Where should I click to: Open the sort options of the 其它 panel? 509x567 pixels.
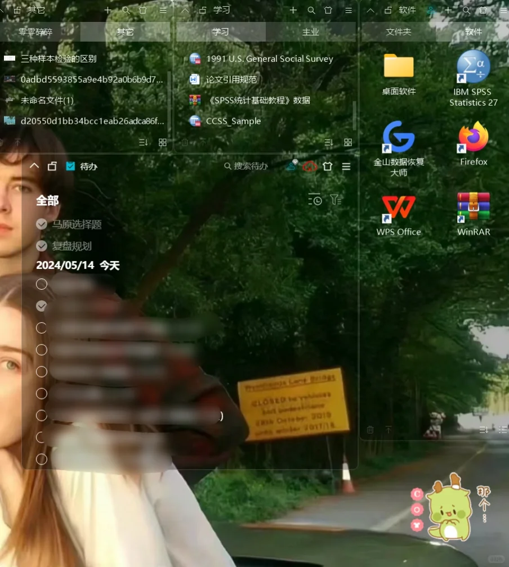point(144,142)
